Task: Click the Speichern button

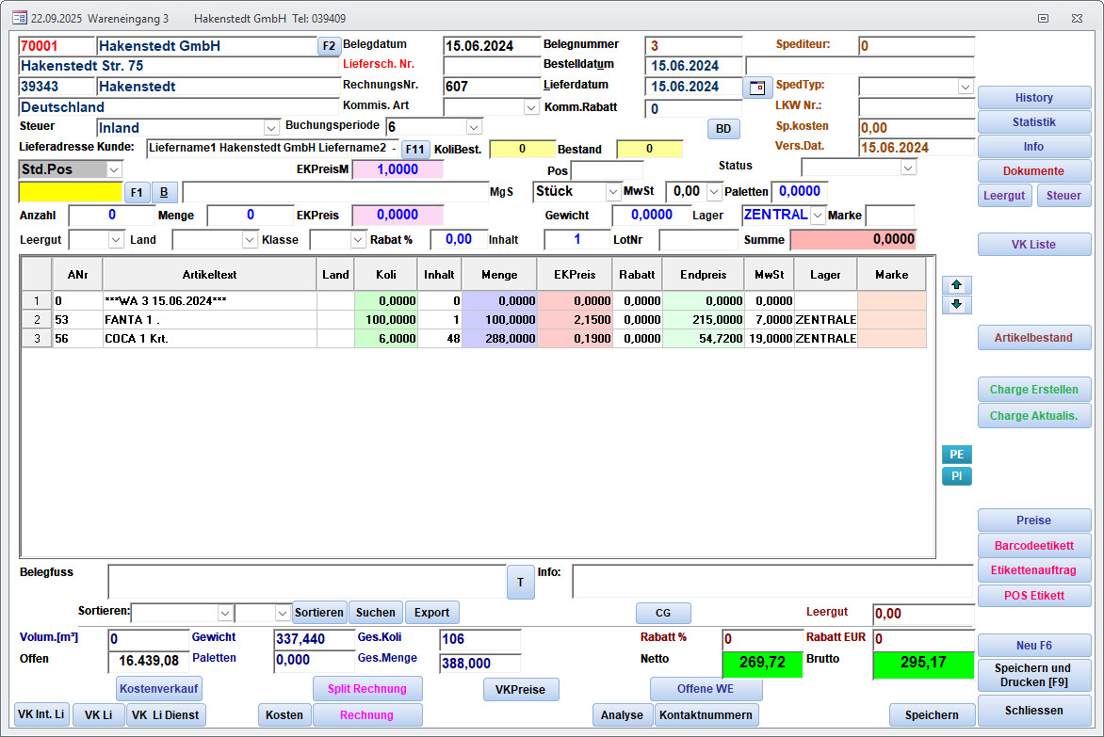Action: (931, 715)
